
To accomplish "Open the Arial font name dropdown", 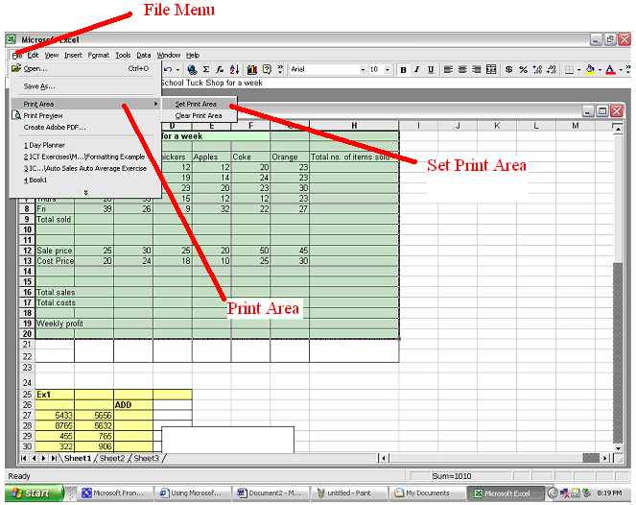I will point(363,70).
